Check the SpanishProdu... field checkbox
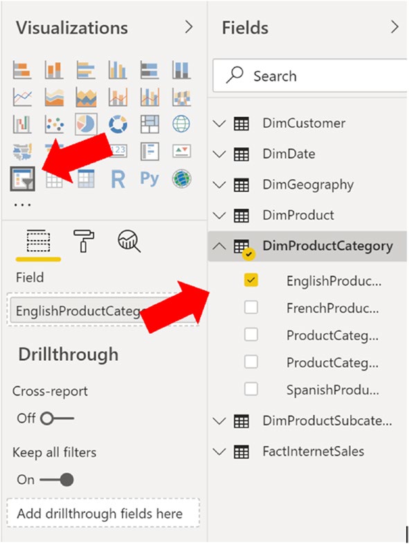 251,389
